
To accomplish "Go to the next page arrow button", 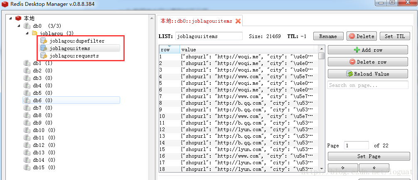I will pos(374,168).
